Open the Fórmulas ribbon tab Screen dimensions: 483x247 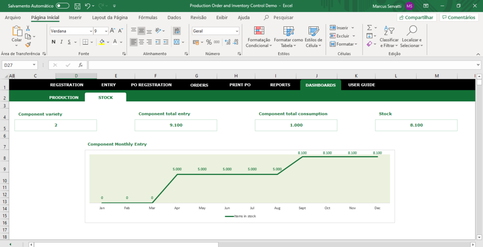[148, 18]
